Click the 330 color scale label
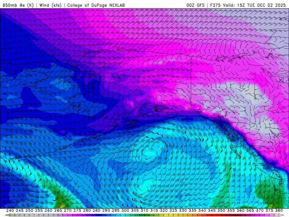The image size is (289, 217). 183,210
